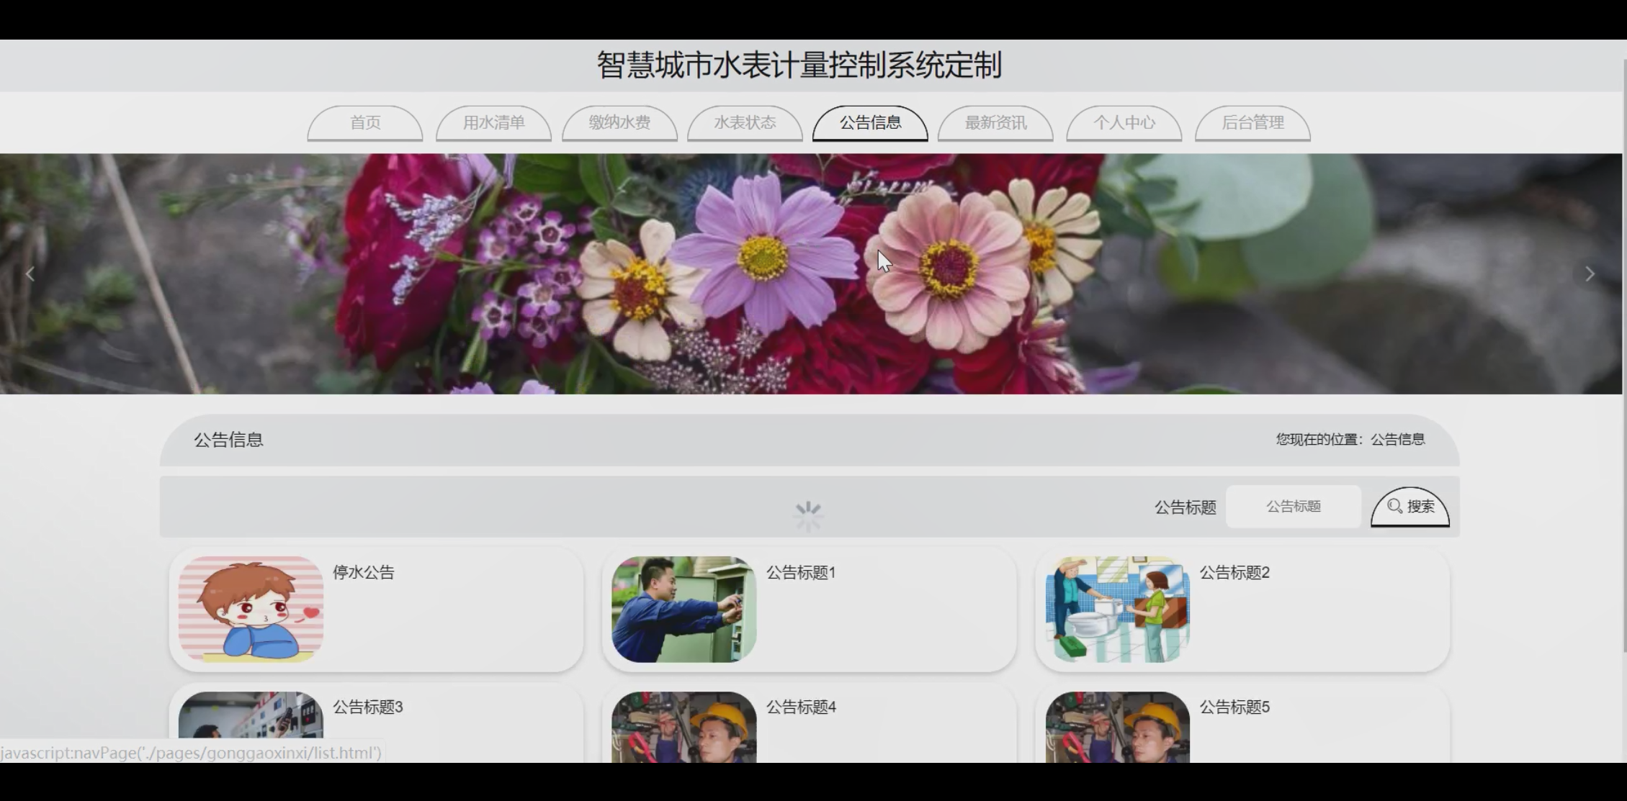Select the 公告信息 tab

pyautogui.click(x=870, y=123)
